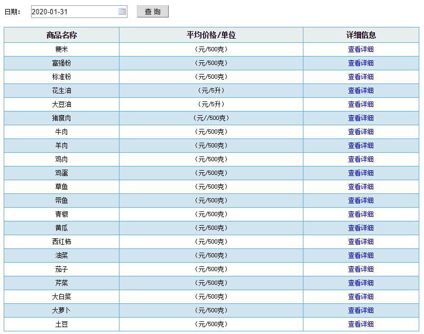Open details for 大白菜 (Chinese cabbage)
Viewport: 424px width, 334px height.
point(361,296)
